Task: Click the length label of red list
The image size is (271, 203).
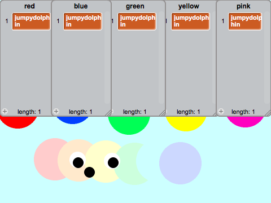Action: pos(29,112)
